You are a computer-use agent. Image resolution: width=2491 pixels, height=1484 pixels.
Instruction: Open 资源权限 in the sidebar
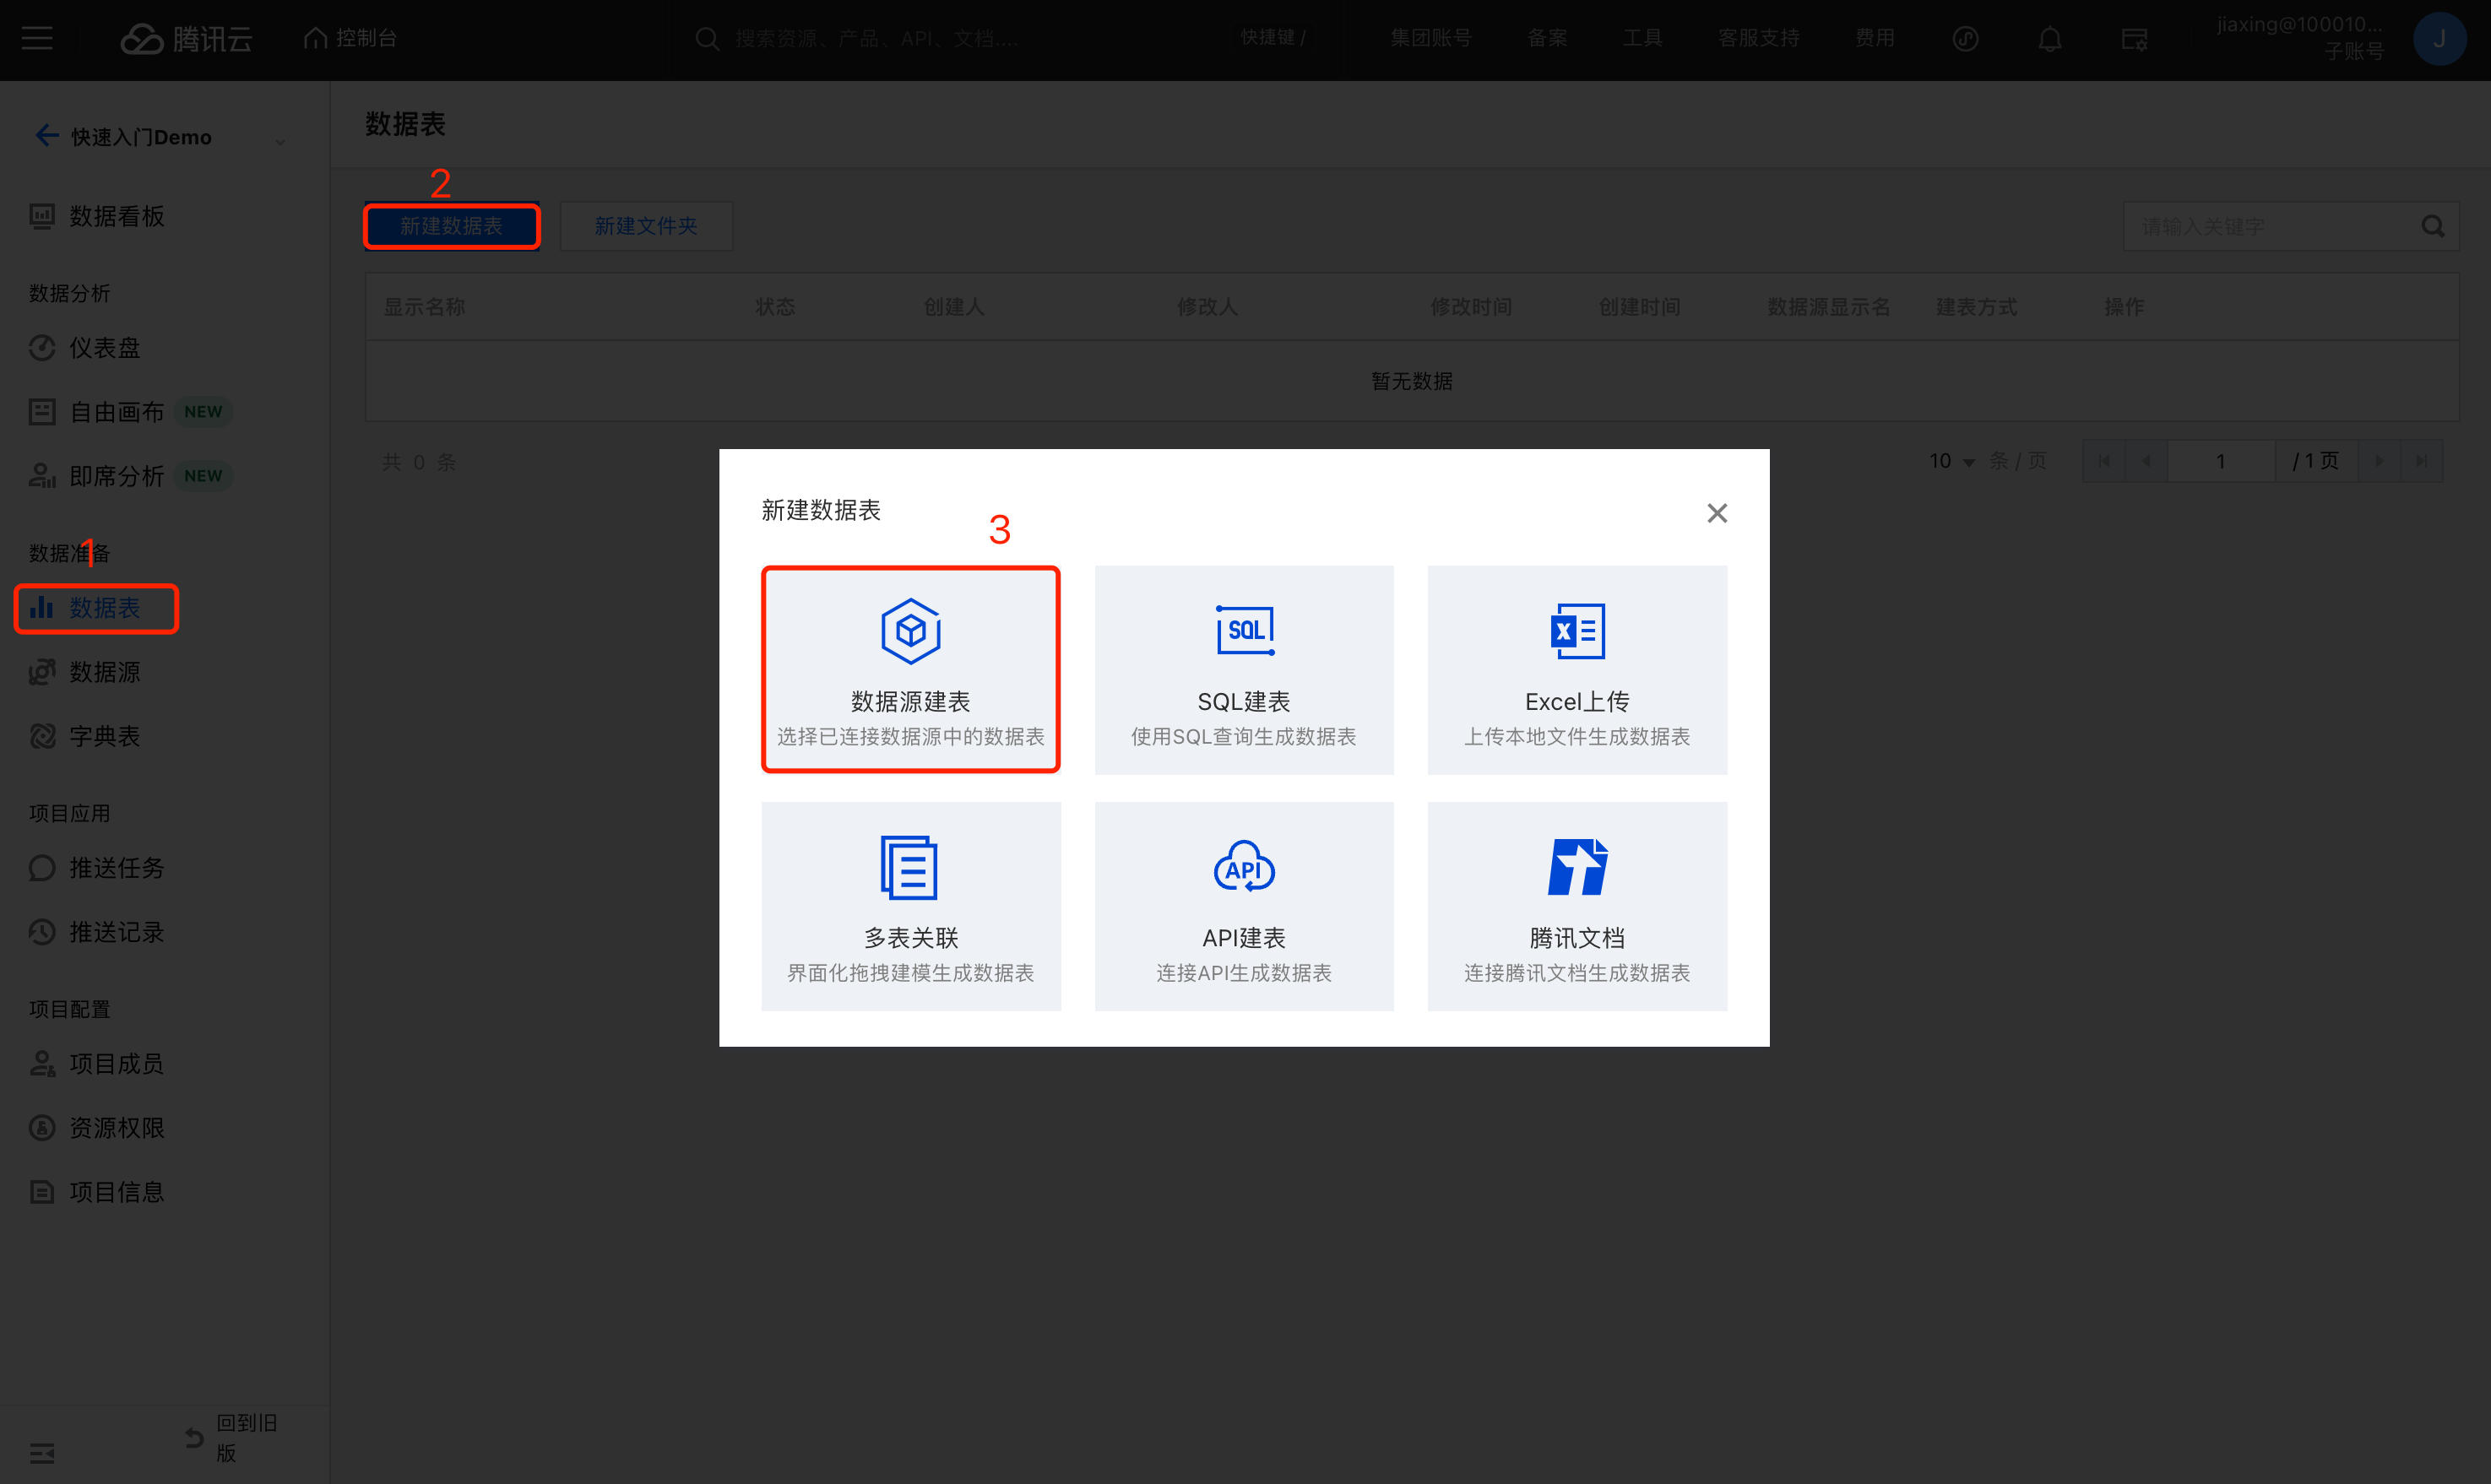tap(97, 1128)
